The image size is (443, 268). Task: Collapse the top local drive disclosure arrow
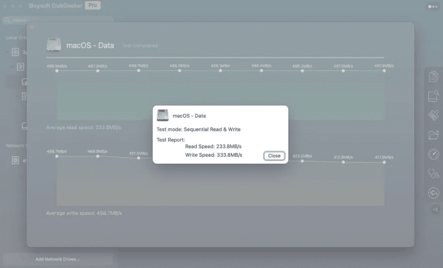tap(8, 52)
